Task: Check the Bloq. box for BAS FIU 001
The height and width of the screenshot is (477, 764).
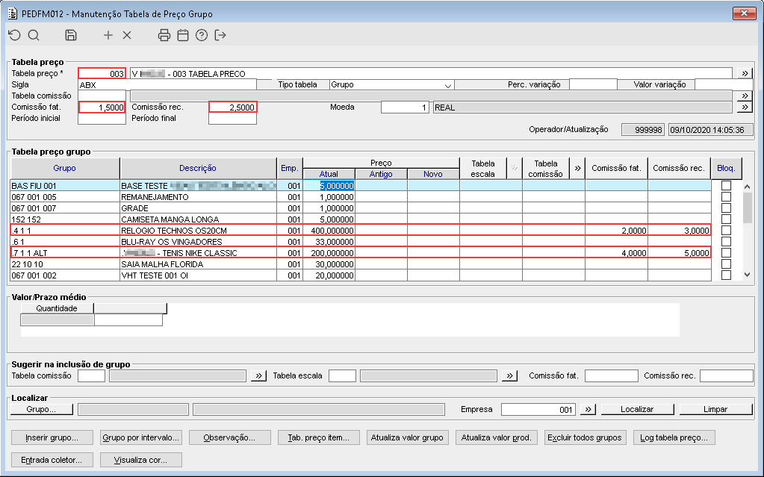Action: click(x=725, y=186)
